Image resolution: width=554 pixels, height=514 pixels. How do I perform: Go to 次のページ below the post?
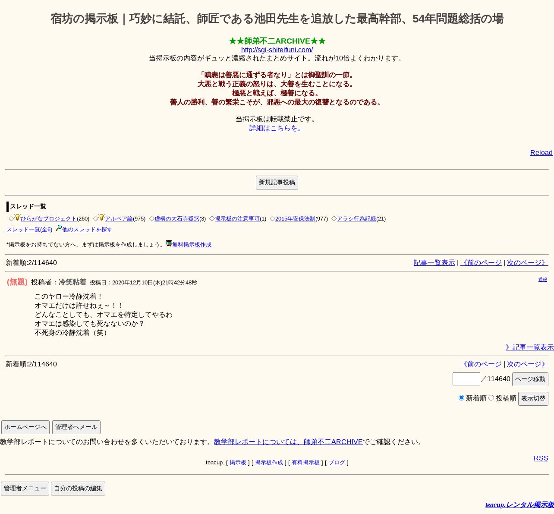[x=528, y=364]
